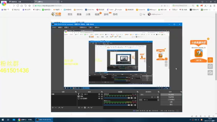Open Douyu 分类 nav link
Image resolution: width=217 pixels, height=122 pixels.
point(88,14)
